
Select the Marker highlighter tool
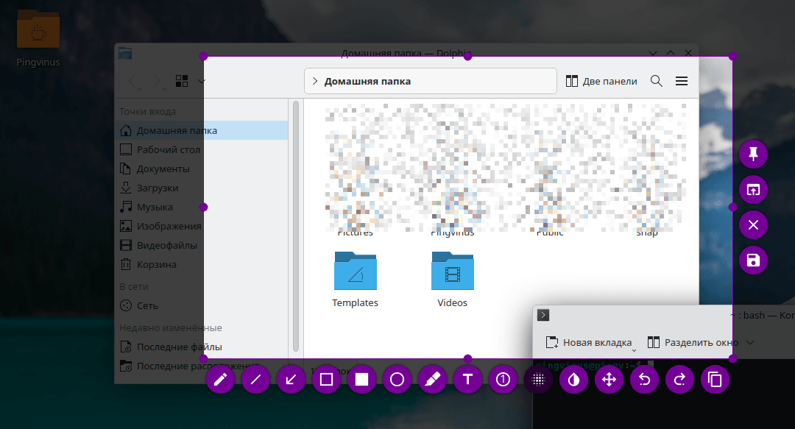point(432,380)
